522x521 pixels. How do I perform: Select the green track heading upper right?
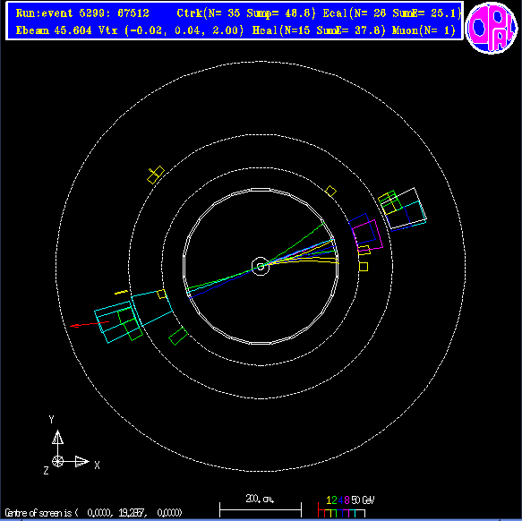293,243
